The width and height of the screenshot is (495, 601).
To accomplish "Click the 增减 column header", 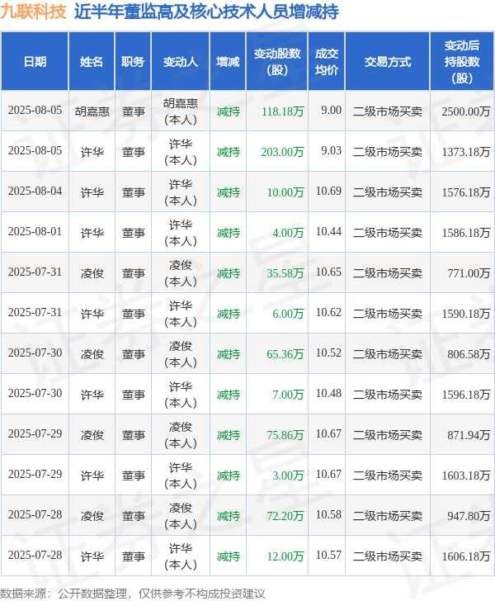I will point(228,62).
